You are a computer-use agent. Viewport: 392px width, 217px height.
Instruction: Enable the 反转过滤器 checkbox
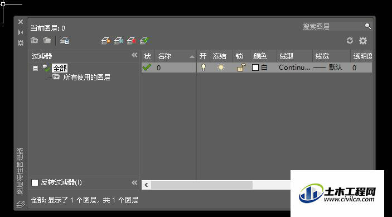coord(35,182)
